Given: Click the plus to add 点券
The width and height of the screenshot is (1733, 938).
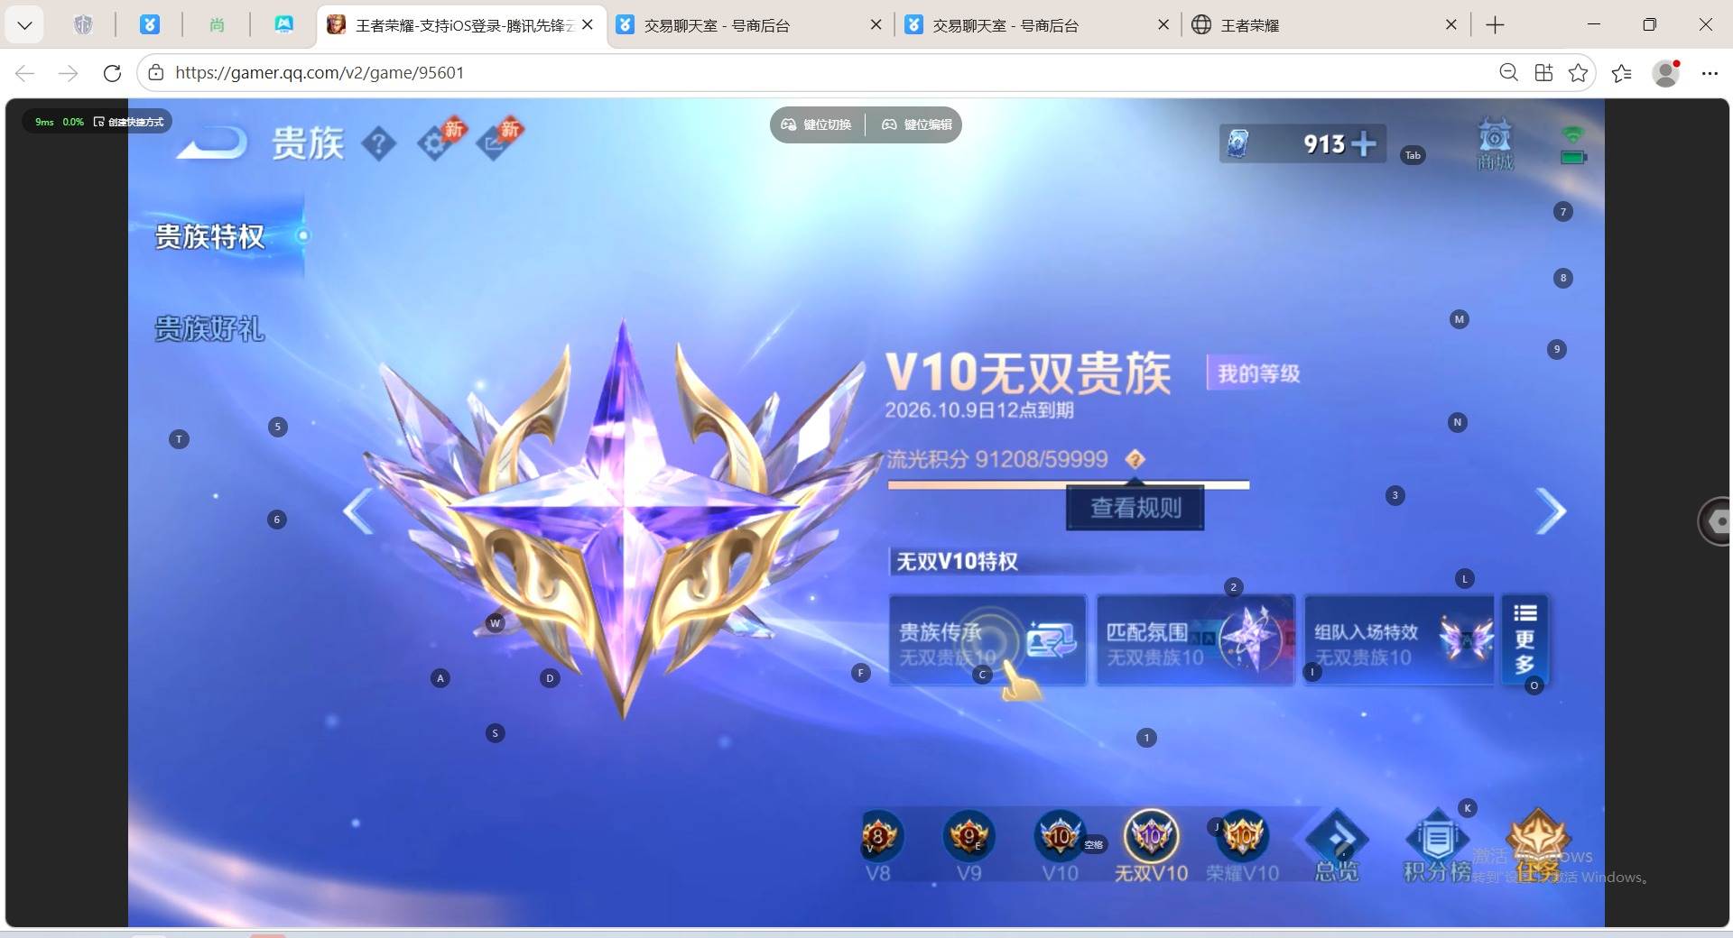Looking at the screenshot, I should (x=1364, y=143).
